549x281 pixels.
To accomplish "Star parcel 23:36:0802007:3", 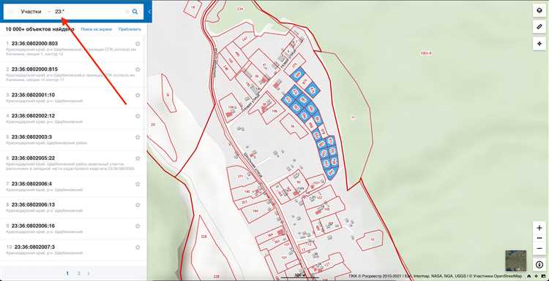I will (138, 247).
